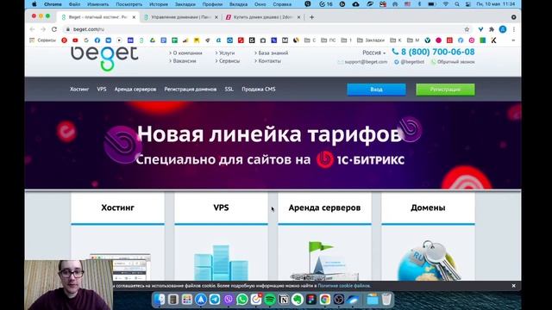Open the 'Домены' card heading
This screenshot has width=552, height=310.
click(428, 208)
